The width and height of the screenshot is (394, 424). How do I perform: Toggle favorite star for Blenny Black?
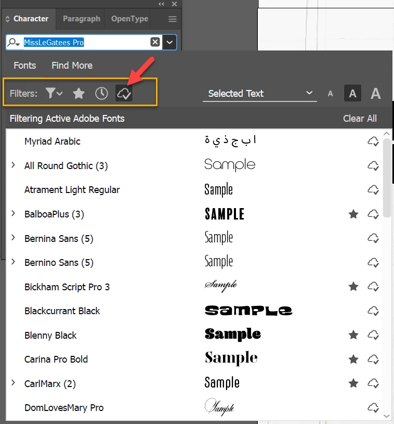[x=353, y=335]
